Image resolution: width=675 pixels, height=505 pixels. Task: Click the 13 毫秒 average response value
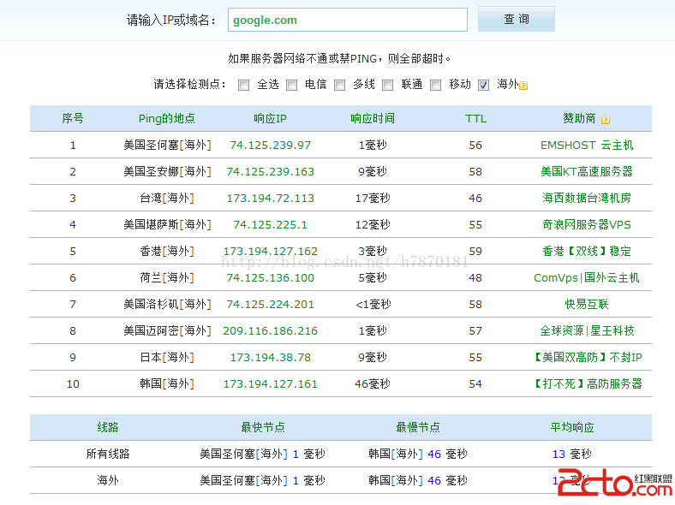[x=572, y=454]
